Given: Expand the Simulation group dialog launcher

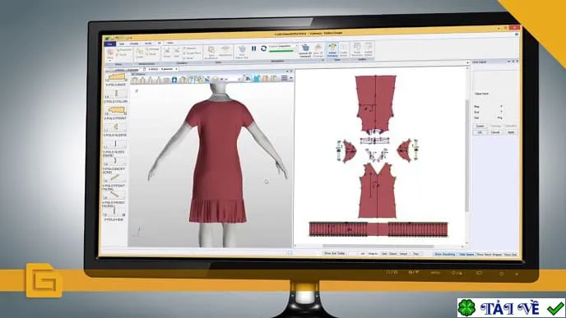Looking at the screenshot, I should [x=322, y=61].
